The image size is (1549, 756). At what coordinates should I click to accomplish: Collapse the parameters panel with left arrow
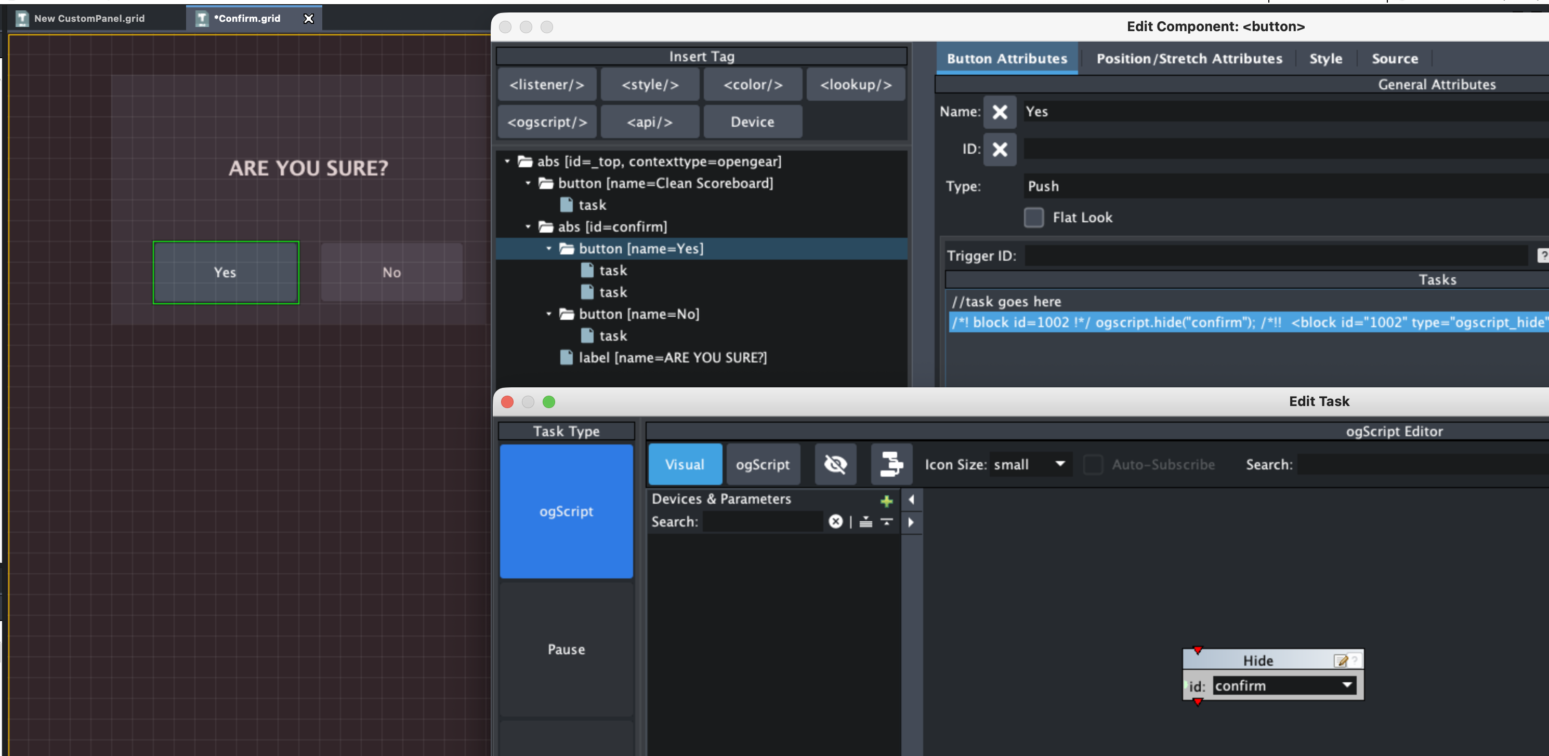tap(911, 500)
